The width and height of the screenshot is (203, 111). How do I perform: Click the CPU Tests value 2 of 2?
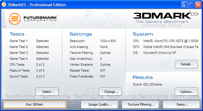[x=40, y=65]
